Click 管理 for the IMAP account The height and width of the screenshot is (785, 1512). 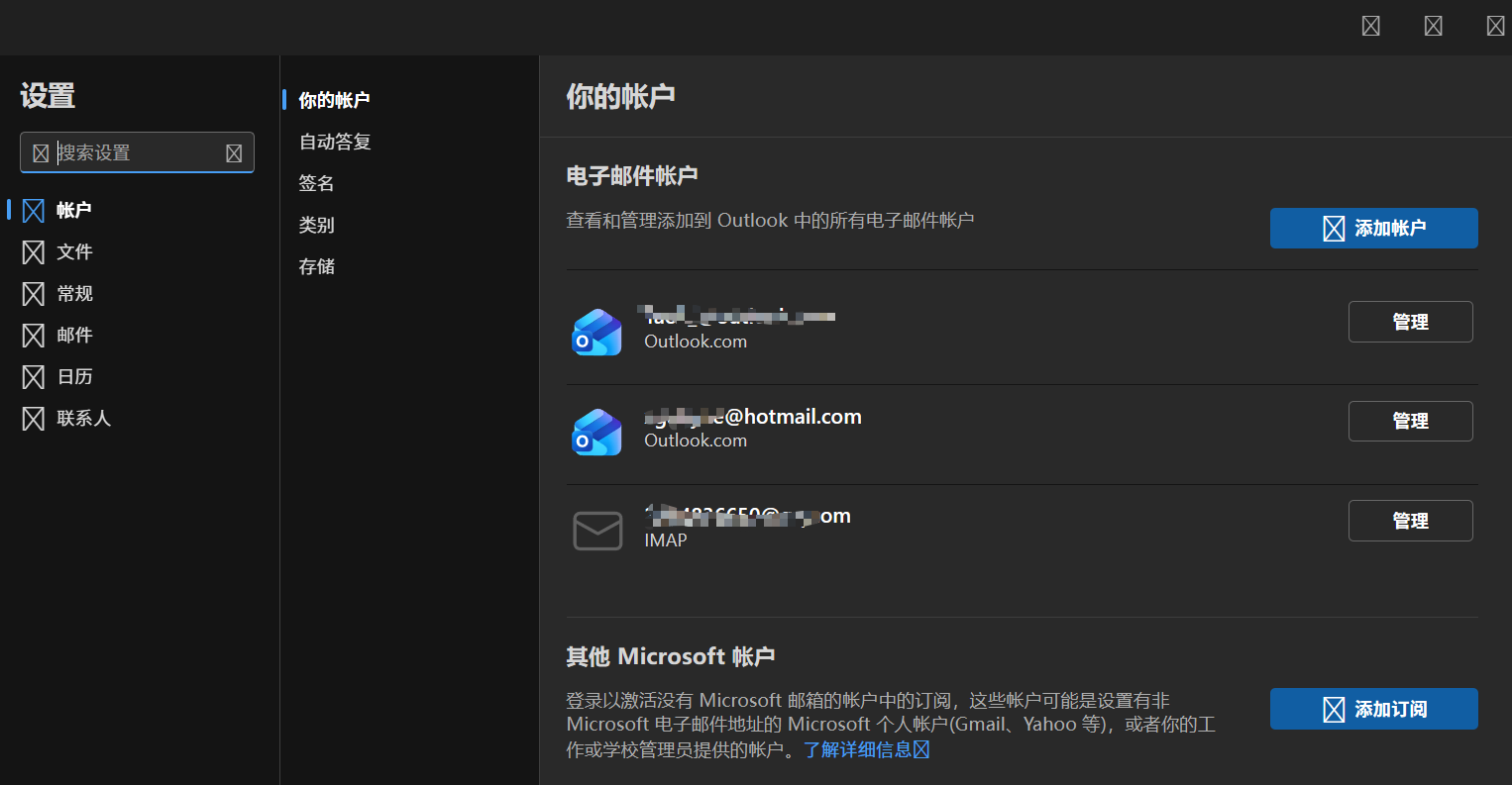tap(1410, 521)
